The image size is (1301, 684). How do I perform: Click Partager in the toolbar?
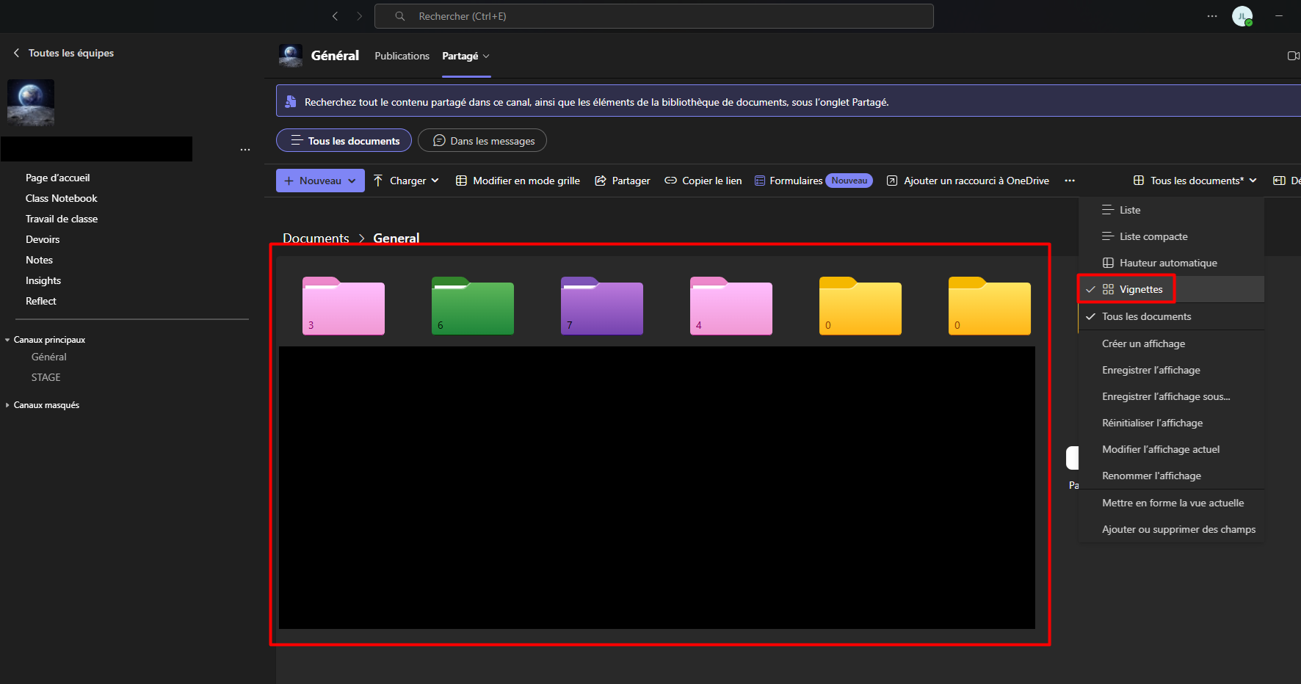623,181
